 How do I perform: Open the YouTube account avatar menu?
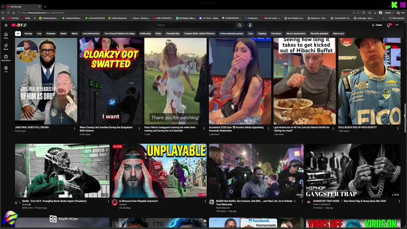tap(397, 25)
